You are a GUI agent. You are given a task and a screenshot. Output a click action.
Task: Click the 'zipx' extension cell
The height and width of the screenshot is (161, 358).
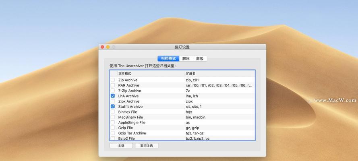click(x=189, y=101)
